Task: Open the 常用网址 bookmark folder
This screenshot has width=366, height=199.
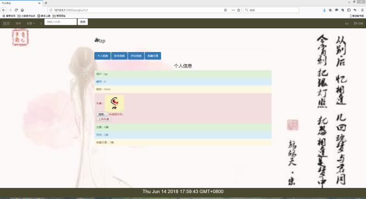Action: (x=59, y=16)
